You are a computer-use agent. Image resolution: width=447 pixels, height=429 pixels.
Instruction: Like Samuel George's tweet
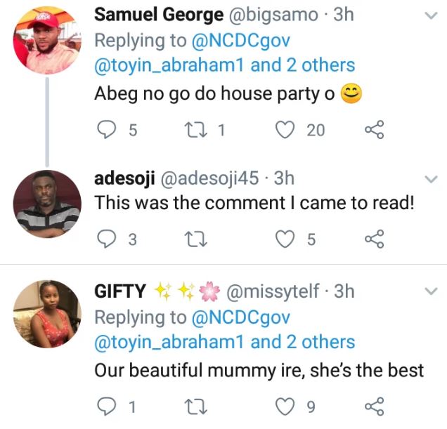pos(284,129)
